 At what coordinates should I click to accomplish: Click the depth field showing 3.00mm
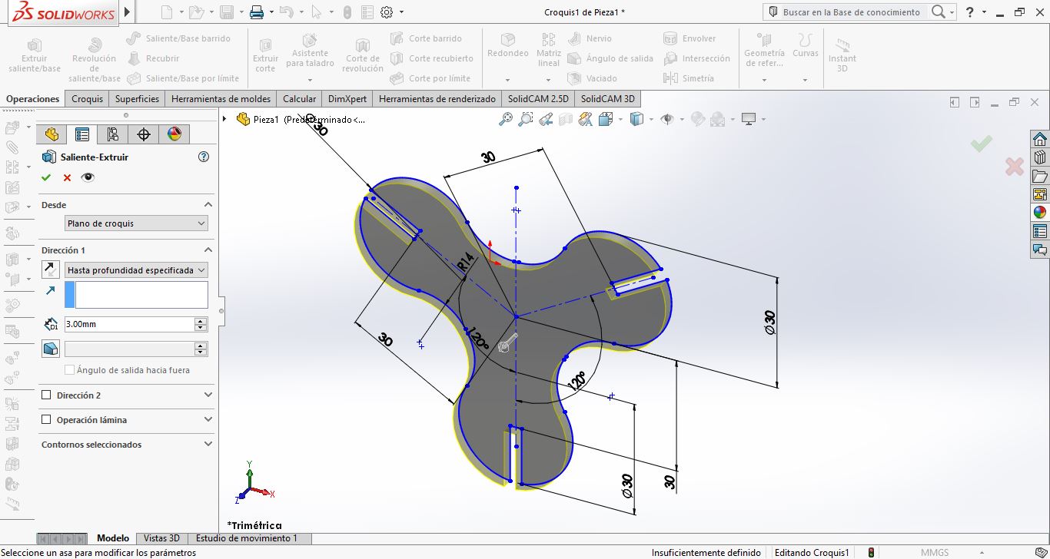129,324
